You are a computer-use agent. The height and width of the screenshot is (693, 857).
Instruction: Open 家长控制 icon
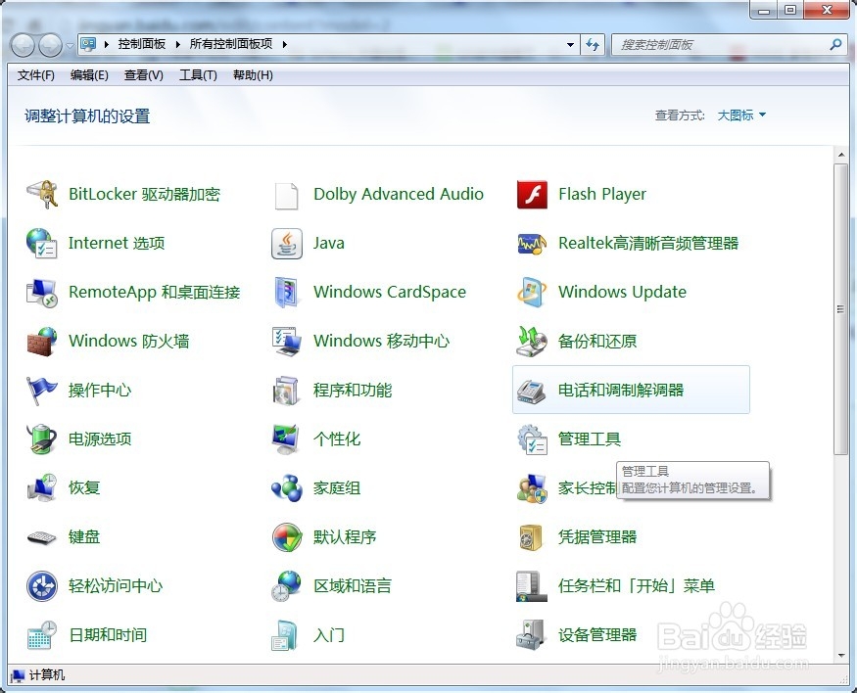click(532, 487)
